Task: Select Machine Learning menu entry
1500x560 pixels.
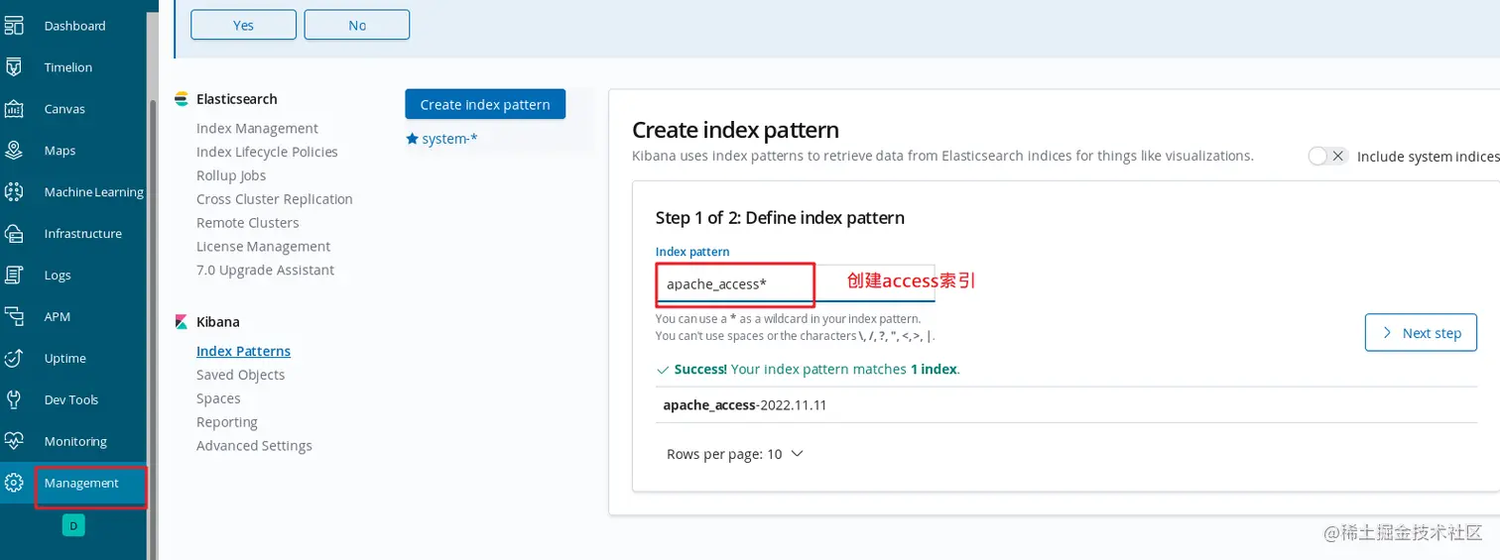Action: coord(93,192)
